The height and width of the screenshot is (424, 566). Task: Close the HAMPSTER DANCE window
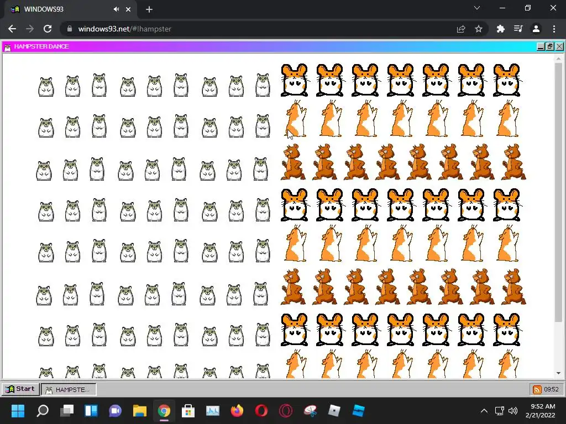(x=559, y=46)
